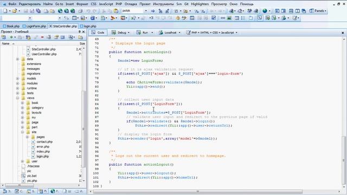Viewport: 347px width, 195px height.
Task: Open the Run dropdown arrow
Action: [152, 32]
